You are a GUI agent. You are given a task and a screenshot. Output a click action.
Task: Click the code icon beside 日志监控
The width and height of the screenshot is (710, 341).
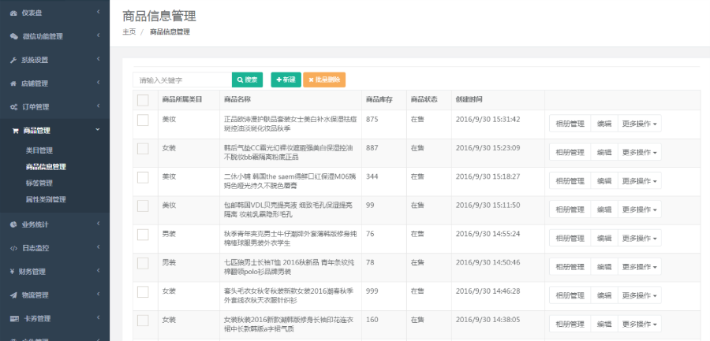coord(14,248)
